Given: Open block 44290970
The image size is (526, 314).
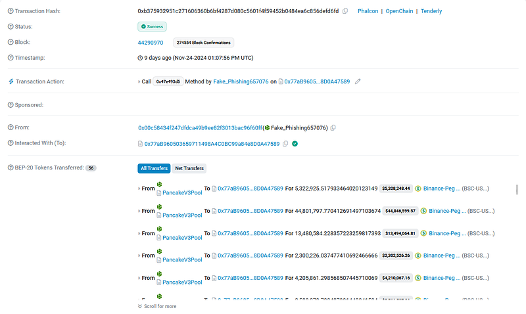Looking at the screenshot, I should coord(151,43).
